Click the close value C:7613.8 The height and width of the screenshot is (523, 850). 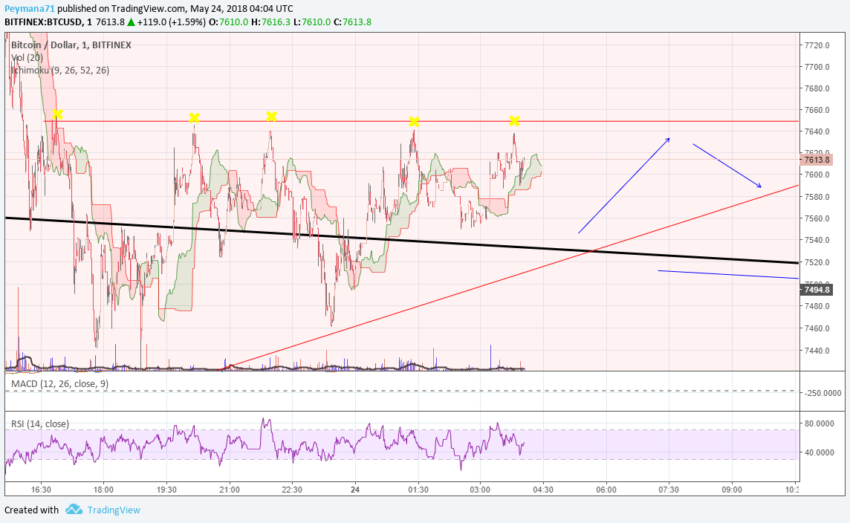pyautogui.click(x=352, y=22)
